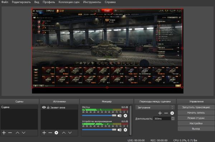Screen dimensions: 215x142
Task: Click the Выход button
Action: (x=196, y=128)
